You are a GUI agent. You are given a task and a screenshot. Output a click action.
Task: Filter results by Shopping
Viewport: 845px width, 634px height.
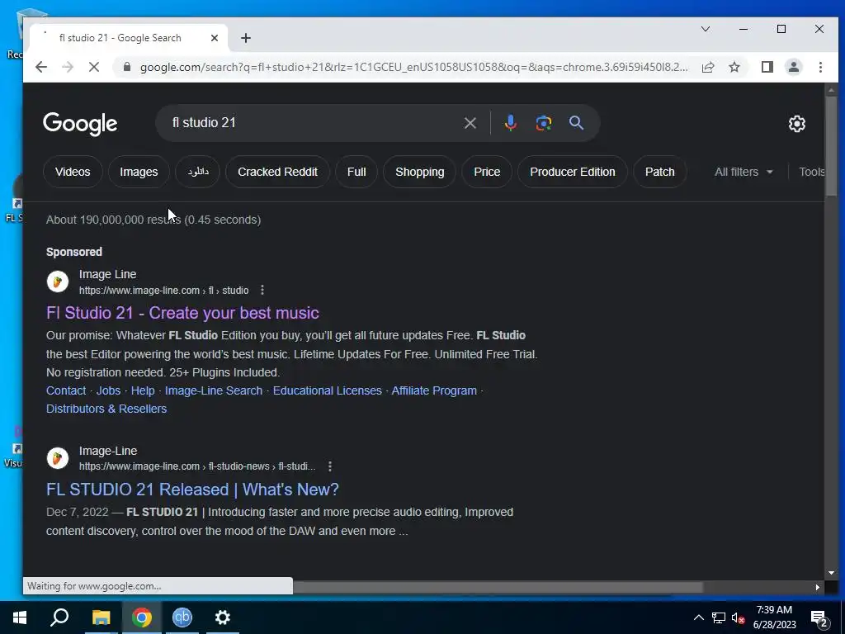(x=420, y=172)
